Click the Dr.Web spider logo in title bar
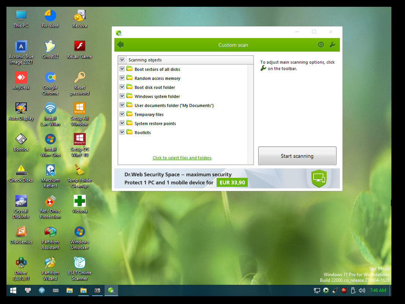This screenshot has height=304, width=405. tap(119, 33)
